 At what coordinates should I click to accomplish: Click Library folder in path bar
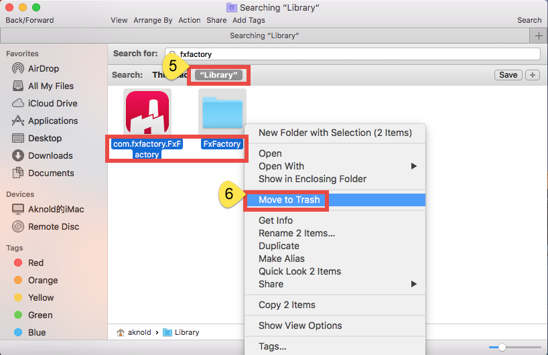[181, 332]
